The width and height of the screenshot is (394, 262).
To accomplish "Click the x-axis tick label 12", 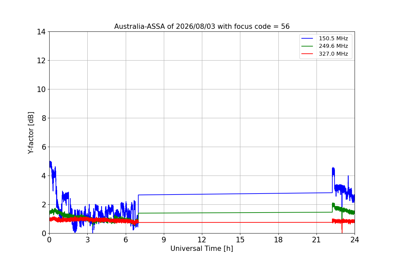I will pos(202,240).
